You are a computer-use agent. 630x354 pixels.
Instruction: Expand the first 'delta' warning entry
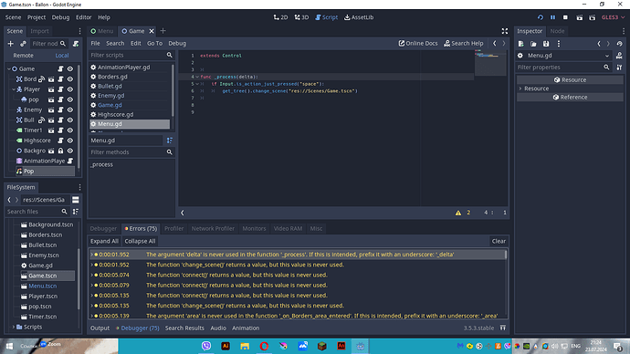(91, 255)
